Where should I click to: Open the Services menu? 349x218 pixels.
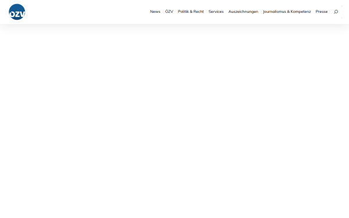(x=216, y=12)
